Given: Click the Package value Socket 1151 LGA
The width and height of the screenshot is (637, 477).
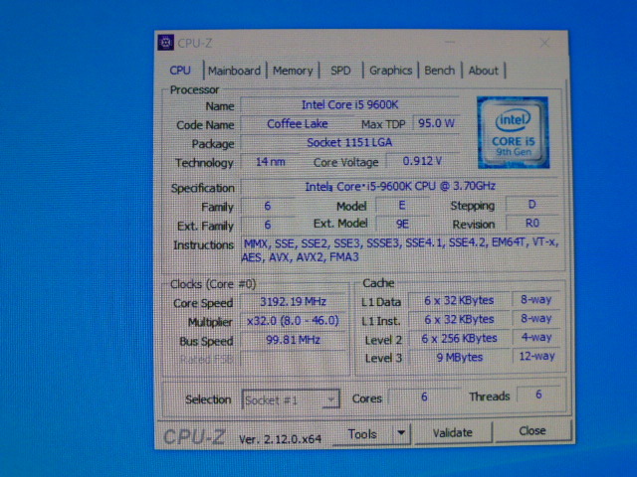Looking at the screenshot, I should coord(349,142).
